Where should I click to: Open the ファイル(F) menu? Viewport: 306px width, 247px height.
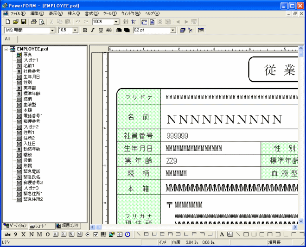(x=18, y=13)
